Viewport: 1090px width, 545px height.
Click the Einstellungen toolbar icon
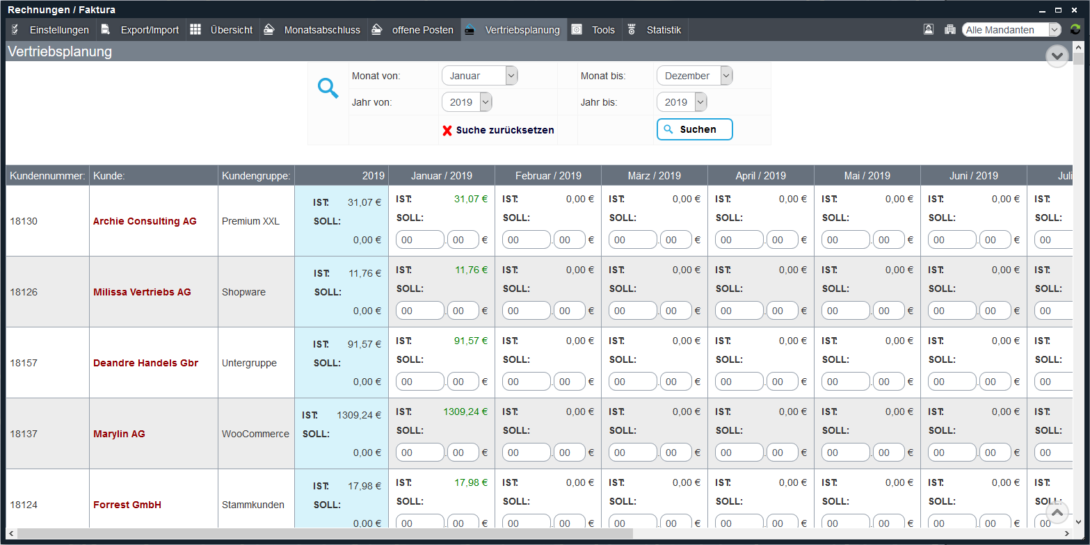[x=15, y=30]
